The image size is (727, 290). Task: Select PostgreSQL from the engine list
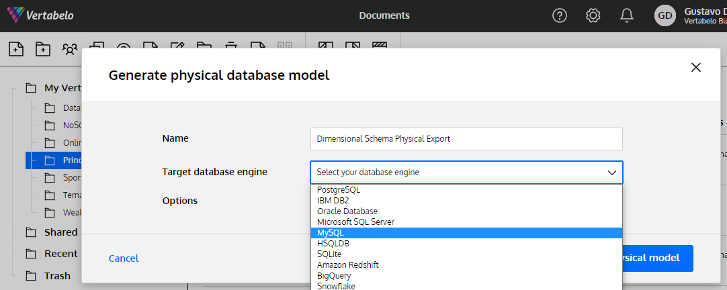(x=466, y=189)
